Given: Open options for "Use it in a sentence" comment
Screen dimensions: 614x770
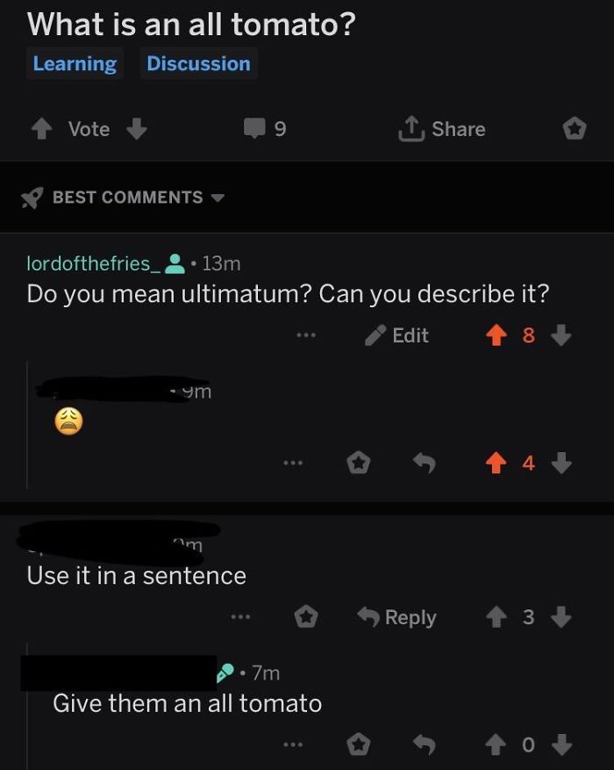Looking at the screenshot, I should point(239,617).
